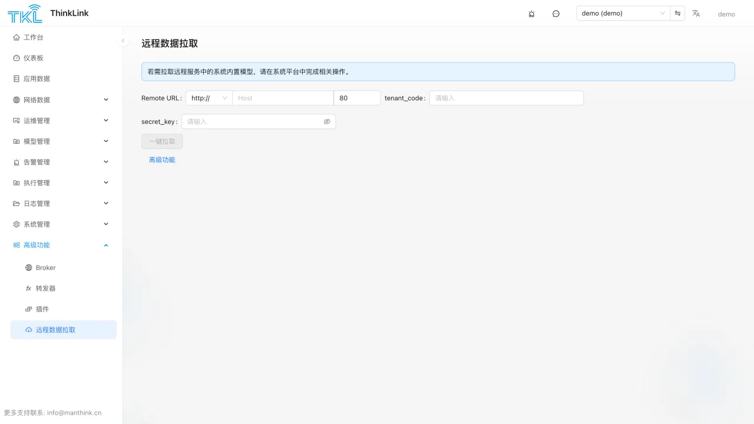Click the 运维管理 icon in sidebar
This screenshot has width=754, height=424.
pyautogui.click(x=16, y=120)
